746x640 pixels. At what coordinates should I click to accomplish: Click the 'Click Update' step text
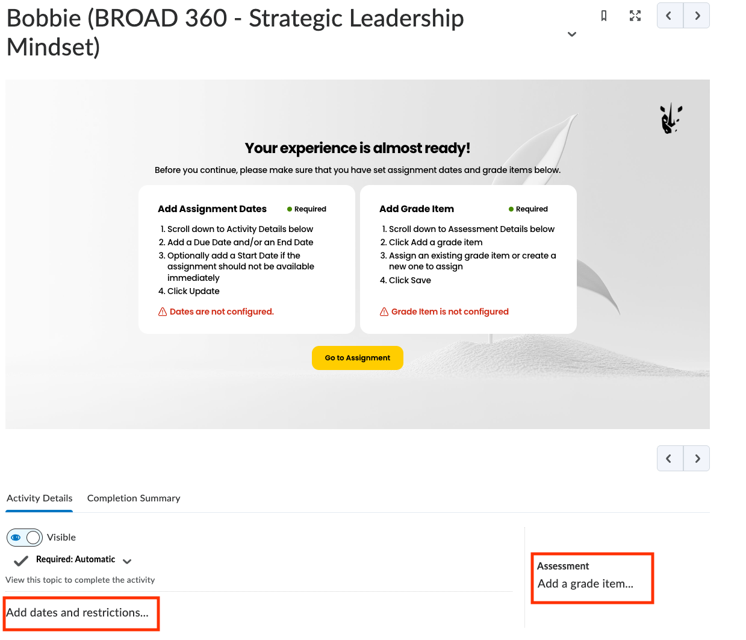click(193, 291)
